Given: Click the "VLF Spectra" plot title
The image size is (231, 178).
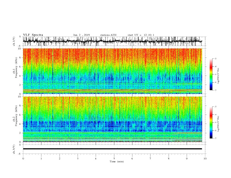Looking at the screenshot, I should [x=33, y=35].
